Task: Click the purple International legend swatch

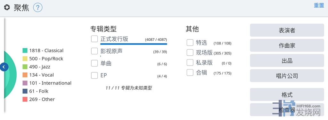Action: click(x=25, y=83)
